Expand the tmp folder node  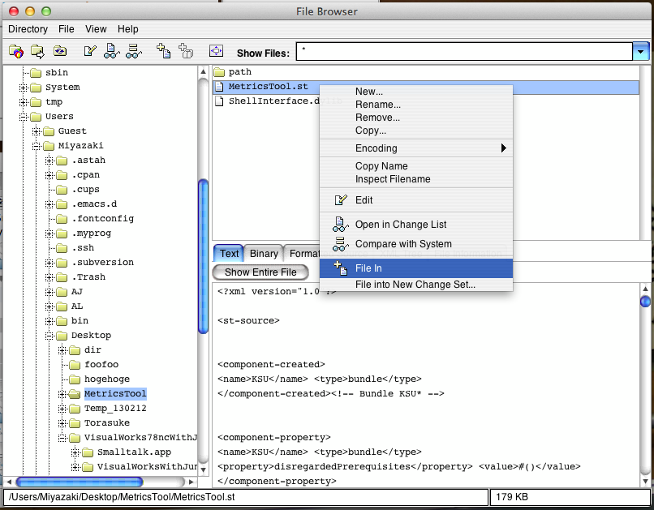pos(24,102)
